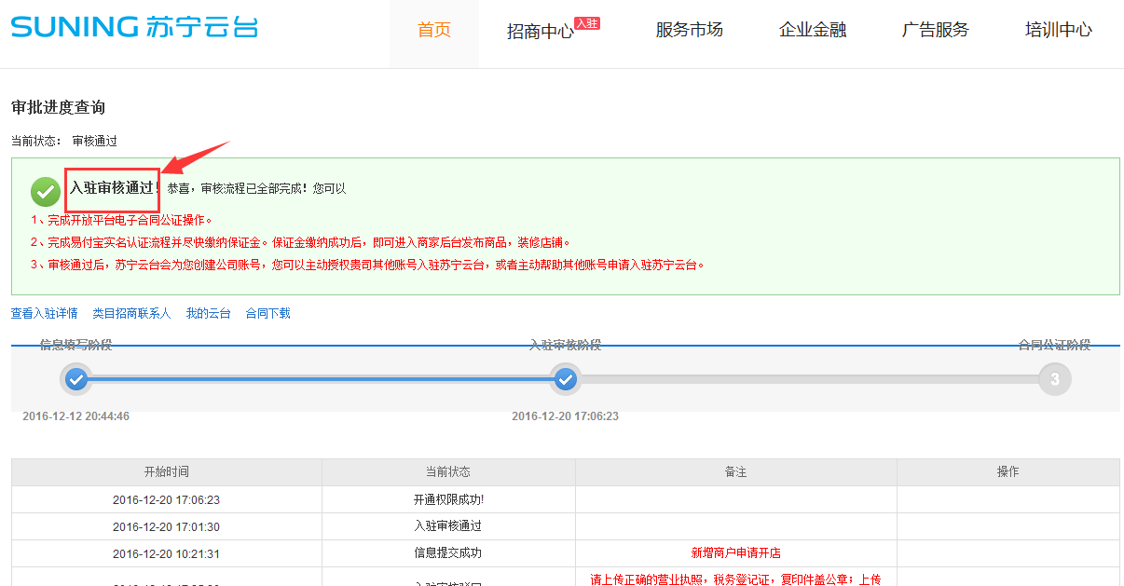Click the green success checkmark icon
This screenshot has width=1124, height=586.
tap(46, 192)
